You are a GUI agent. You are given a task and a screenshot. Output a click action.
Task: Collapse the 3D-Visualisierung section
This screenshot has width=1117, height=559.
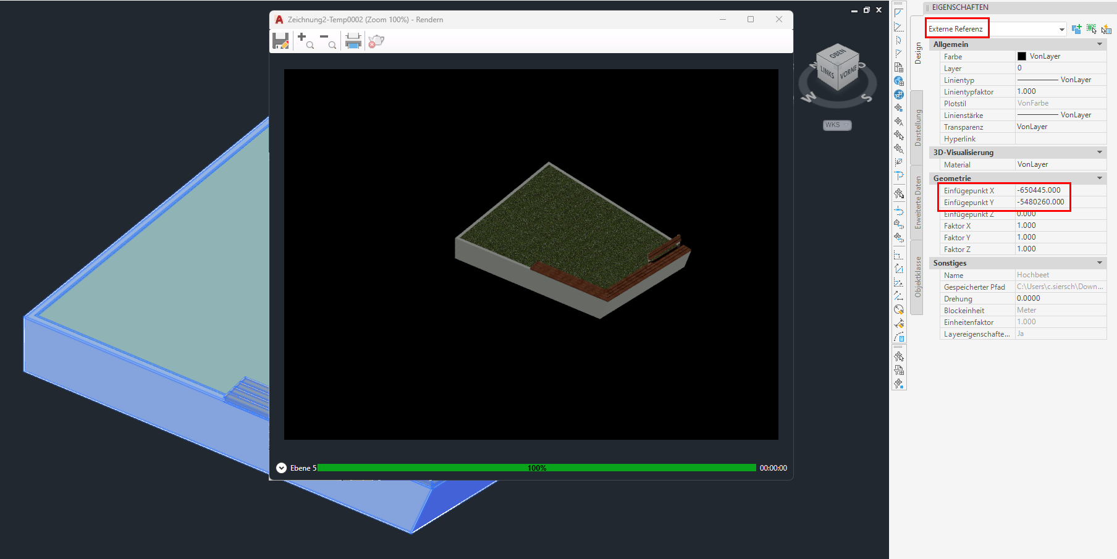[1100, 152]
